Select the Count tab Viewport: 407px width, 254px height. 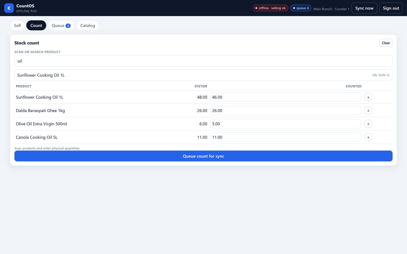point(36,25)
